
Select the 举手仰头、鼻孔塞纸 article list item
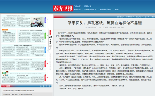coord(18,94)
